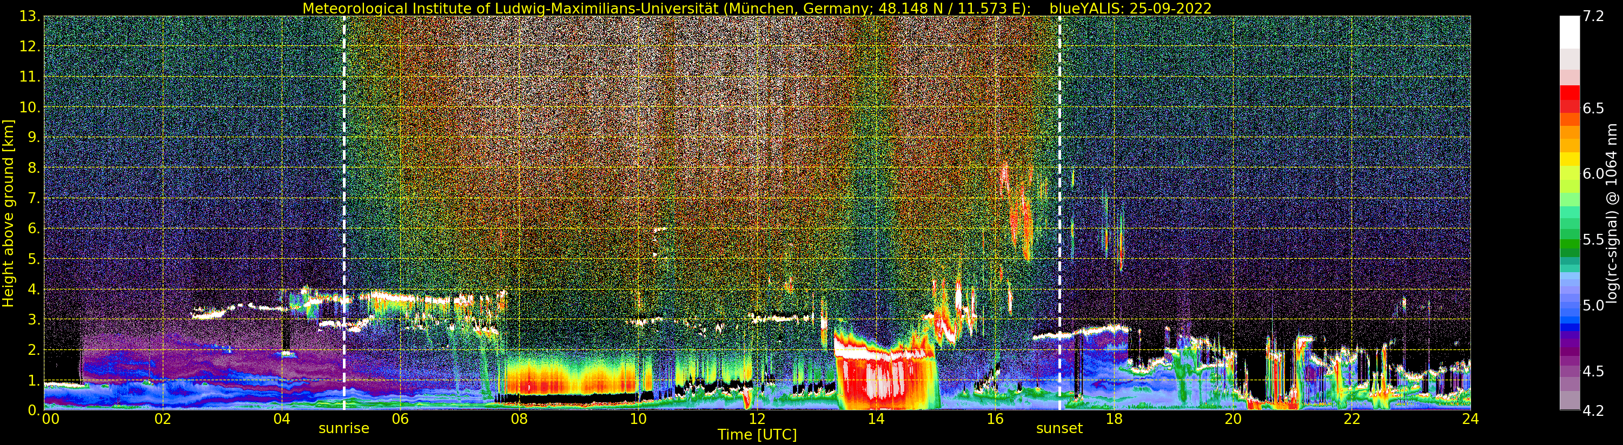Click the colorbar tick label '6.5'

pos(1593,108)
